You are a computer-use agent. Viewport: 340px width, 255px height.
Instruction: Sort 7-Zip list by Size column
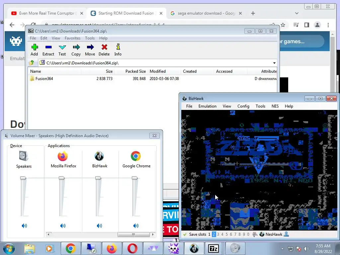98,71
